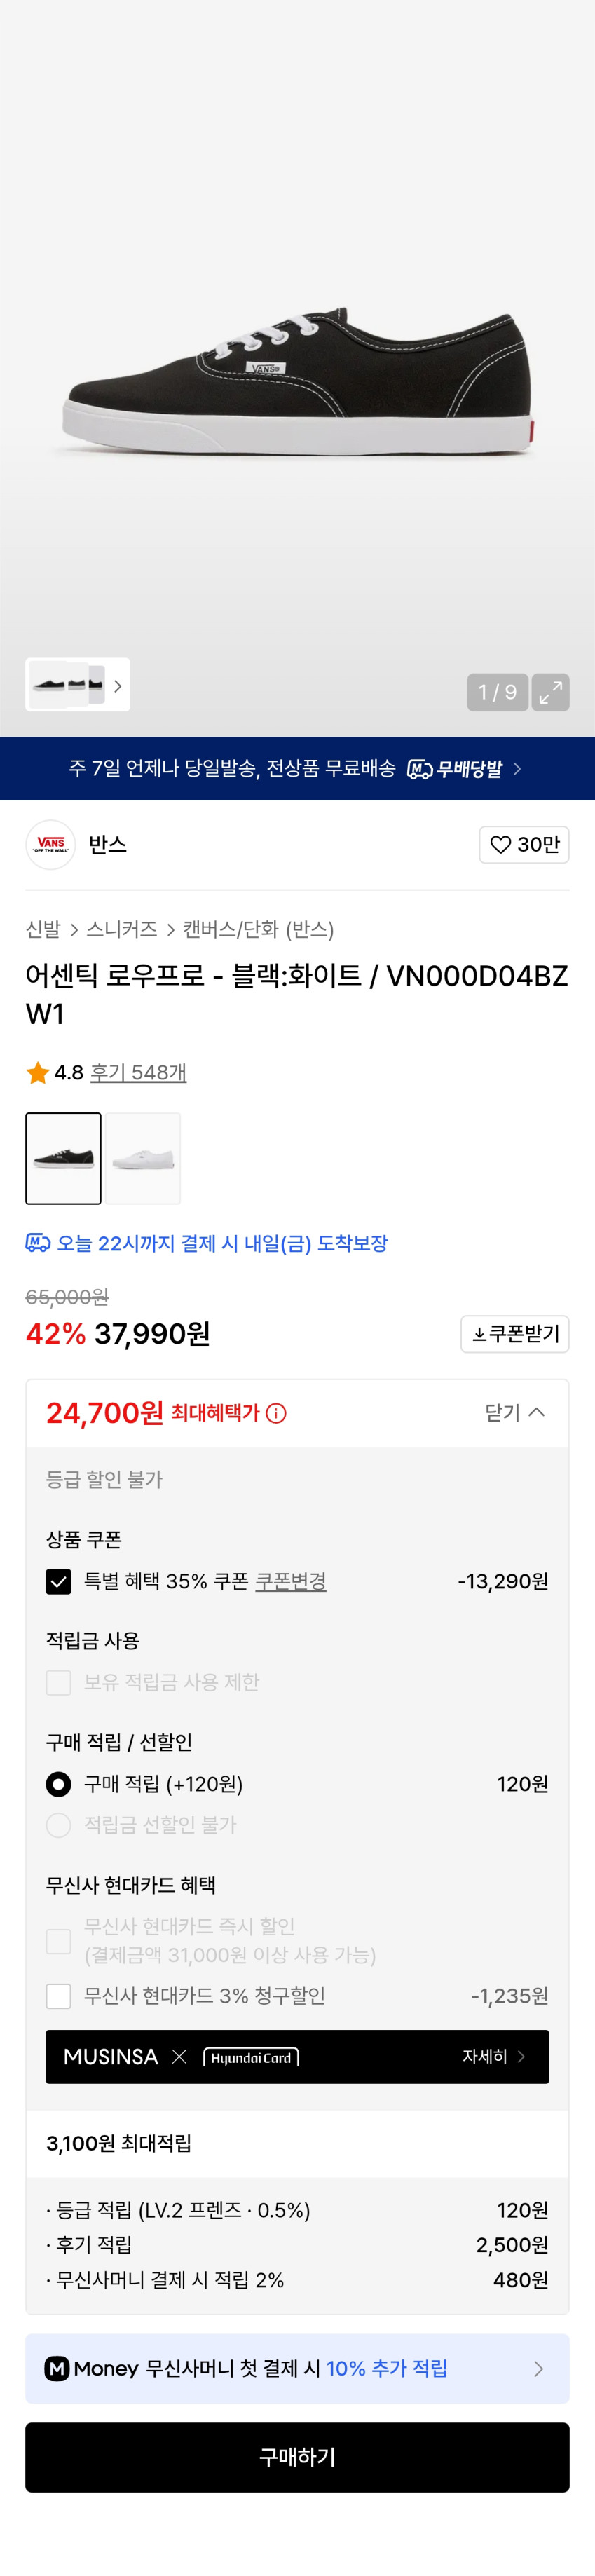Open the 후기 548개 reviews link

tap(138, 1073)
